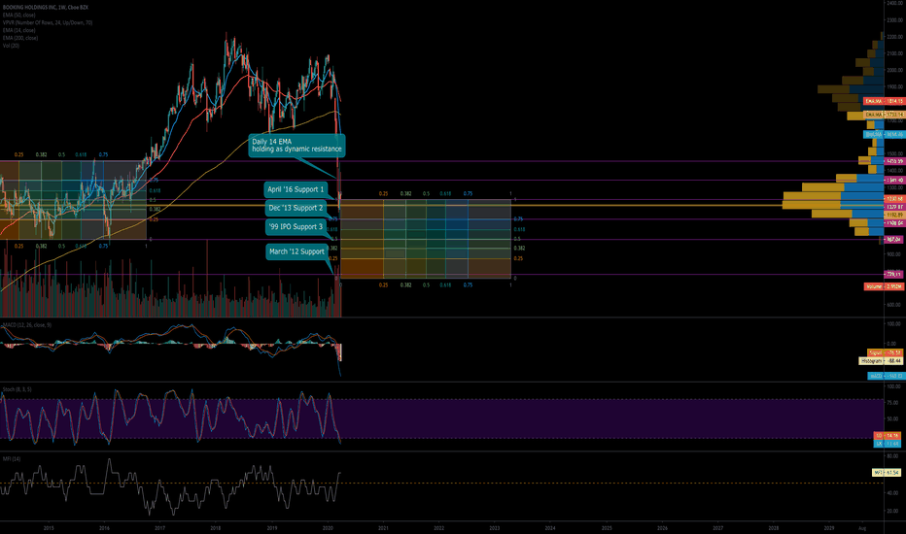This screenshot has height=534, width=906.
Task: Click the blue 'MACD' value label
Action: click(886, 376)
